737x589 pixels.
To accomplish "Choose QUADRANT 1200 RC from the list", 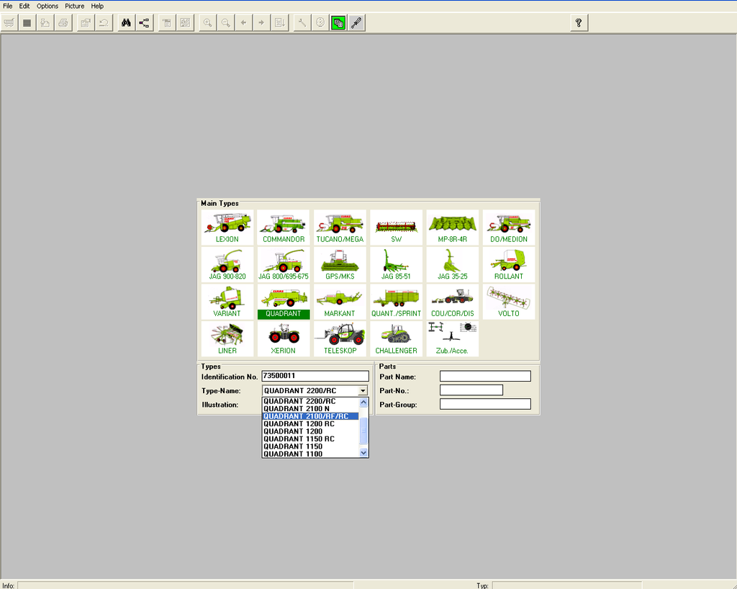I will [310, 423].
